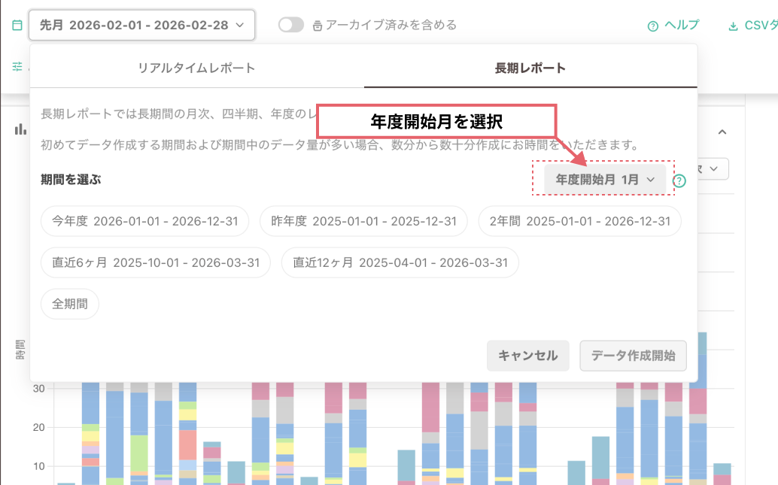Image resolution: width=778 pixels, height=485 pixels.
Task: Click the circled question mark help icon top right
Action: pos(652,23)
